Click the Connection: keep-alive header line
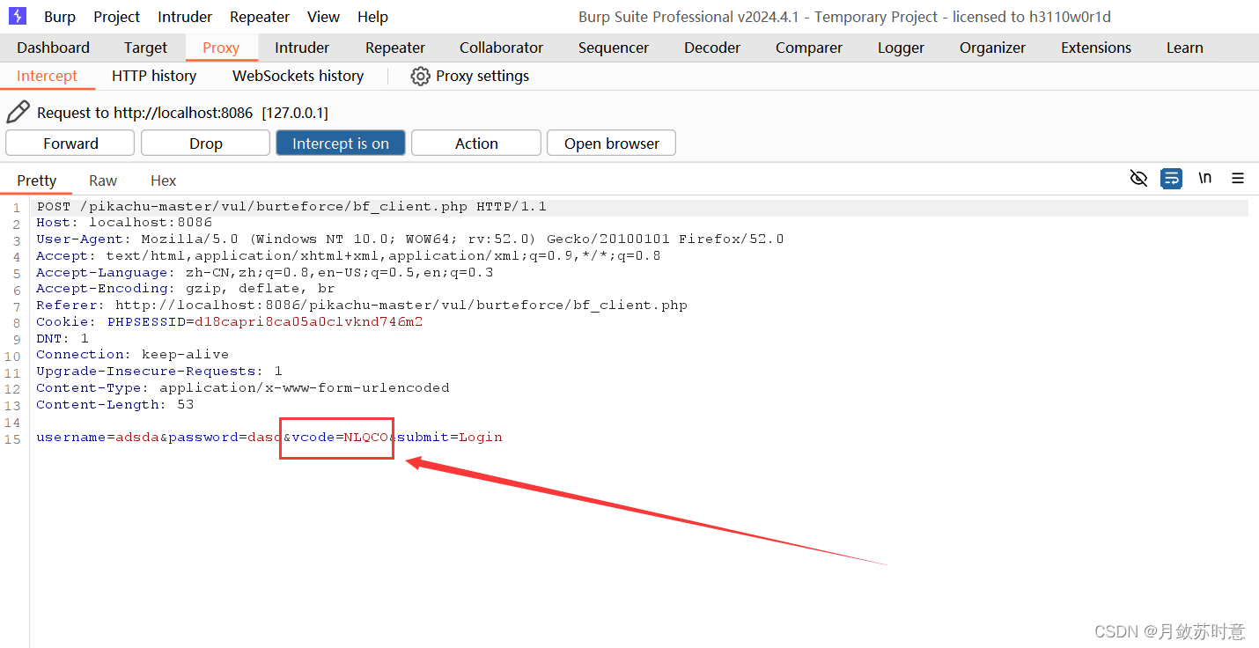1259x648 pixels. tap(133, 354)
